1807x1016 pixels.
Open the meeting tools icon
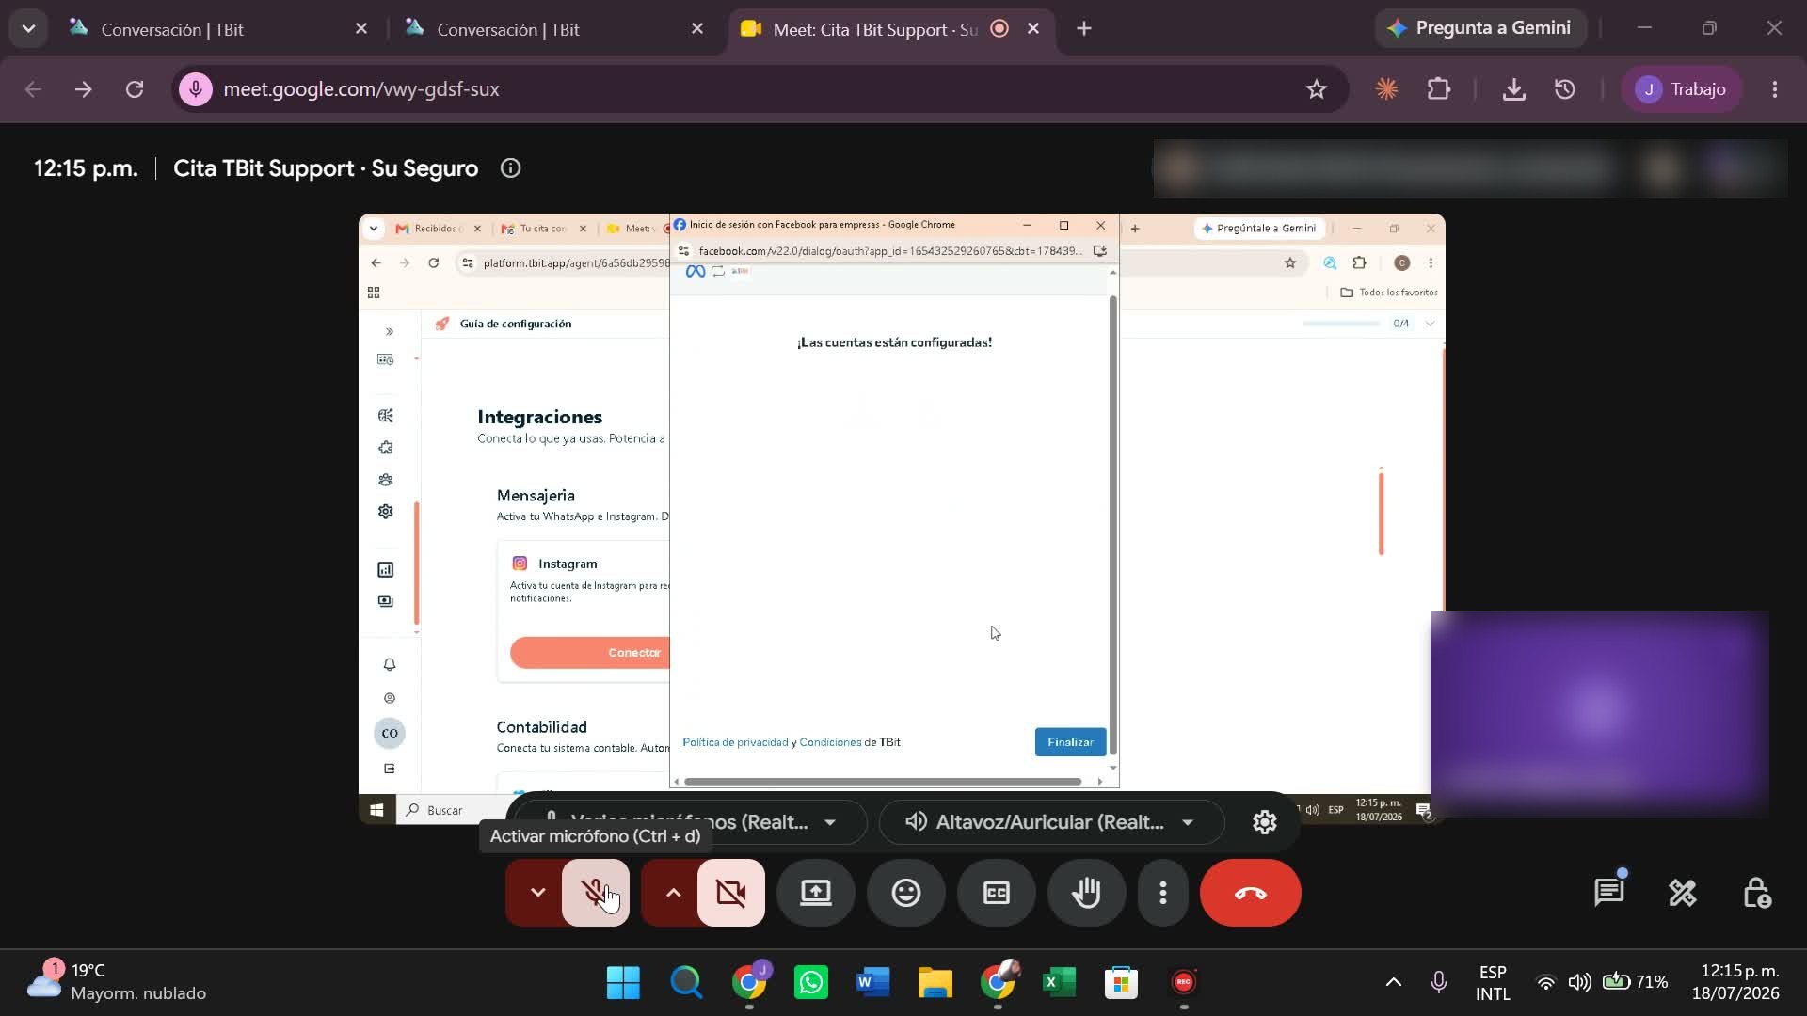click(1683, 893)
